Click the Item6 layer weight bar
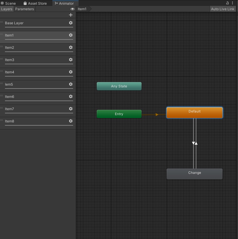Image resolution: width=238 pixels, height=239 pixels. point(39,101)
